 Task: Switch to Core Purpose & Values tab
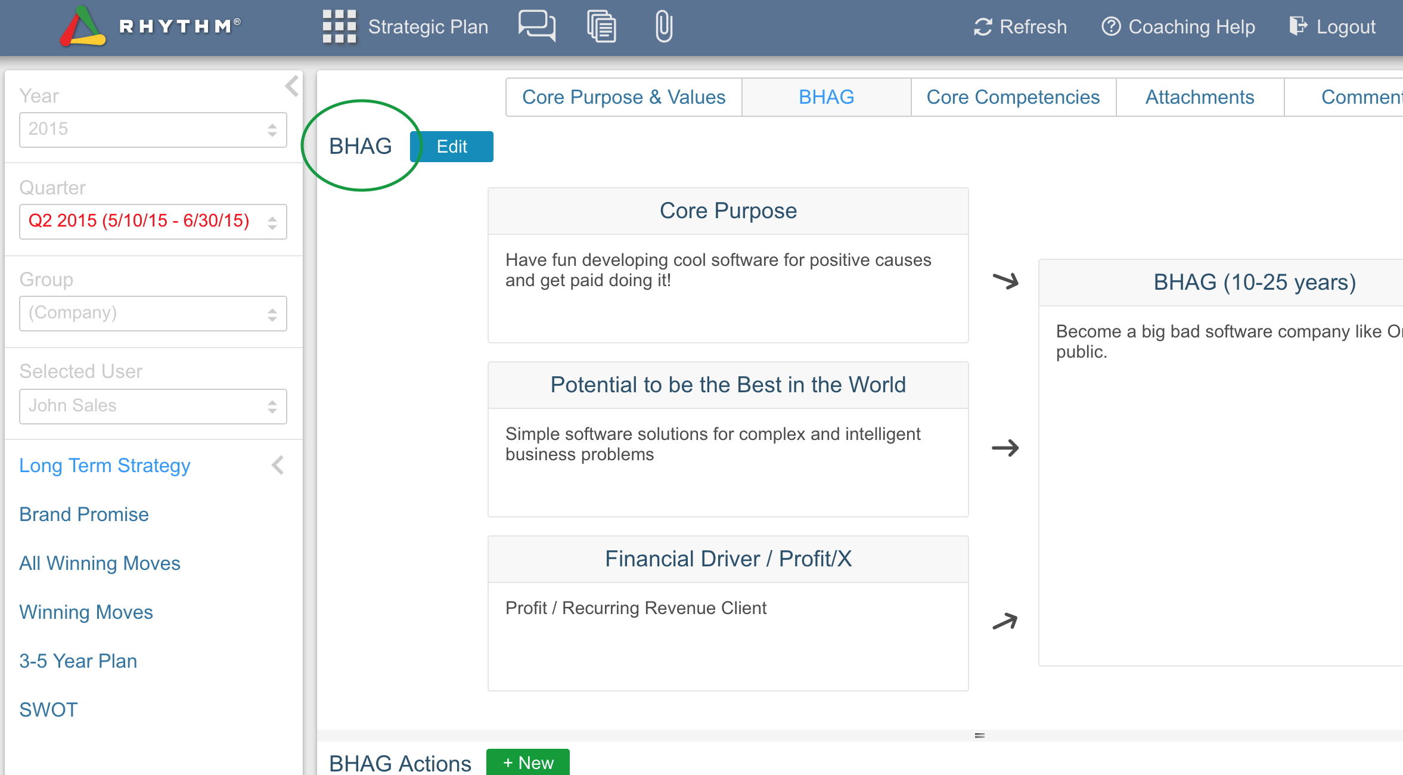(x=624, y=97)
